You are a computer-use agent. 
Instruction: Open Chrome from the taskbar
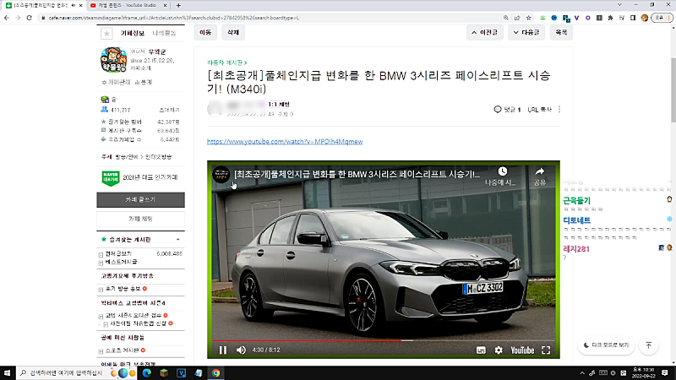click(x=216, y=372)
